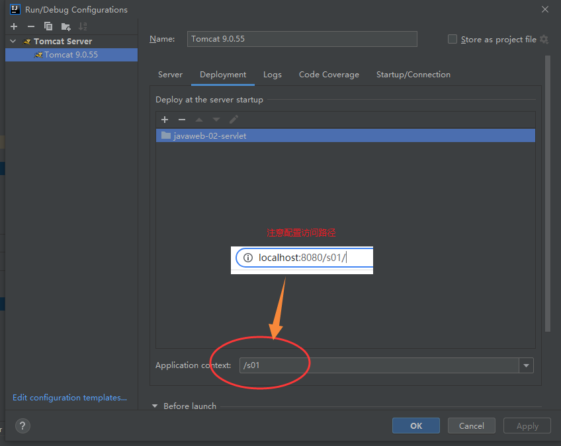The width and height of the screenshot is (561, 446).
Task: Open the Logs tab
Action: pyautogui.click(x=273, y=74)
